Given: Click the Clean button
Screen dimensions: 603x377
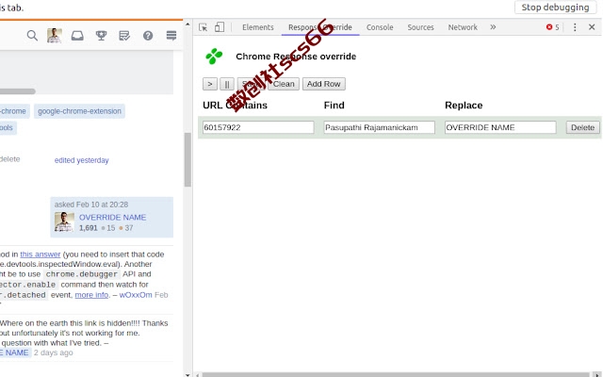Looking at the screenshot, I should (x=284, y=84).
